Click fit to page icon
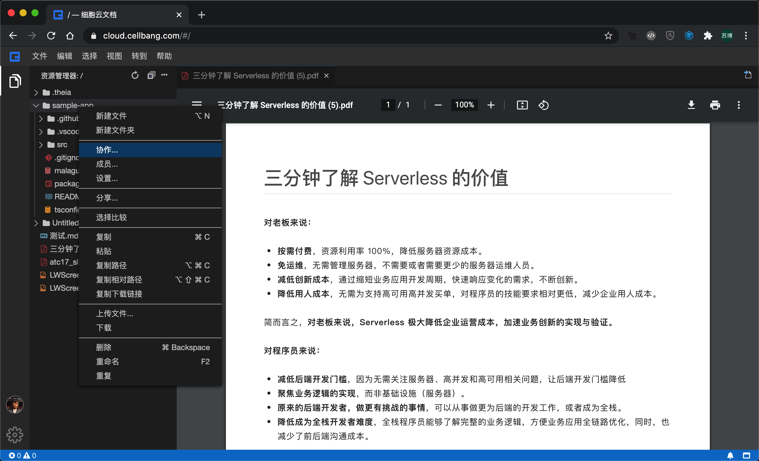Viewport: 759px width, 461px height. 522,105
